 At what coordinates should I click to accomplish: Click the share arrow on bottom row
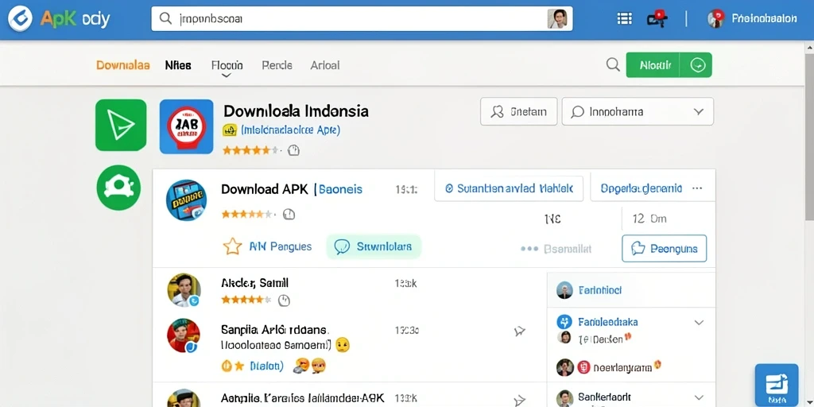[x=520, y=401]
